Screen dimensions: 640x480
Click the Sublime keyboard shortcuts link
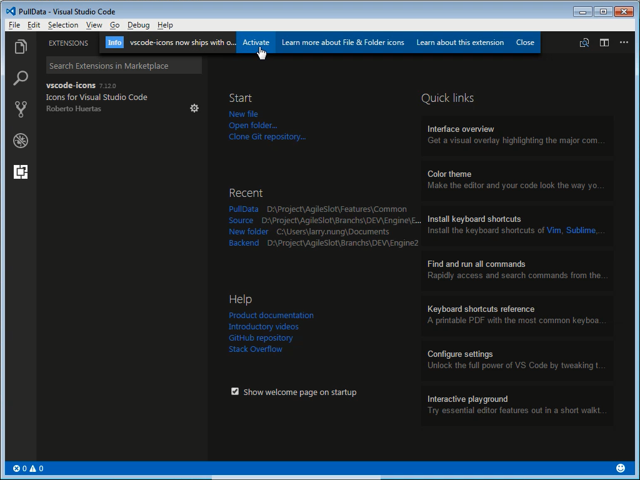tap(581, 230)
